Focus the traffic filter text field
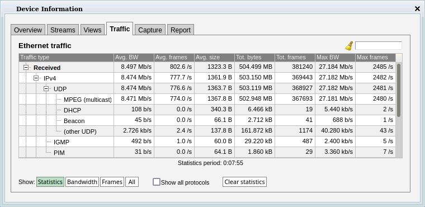The width and height of the screenshot is (425, 207). click(379, 45)
